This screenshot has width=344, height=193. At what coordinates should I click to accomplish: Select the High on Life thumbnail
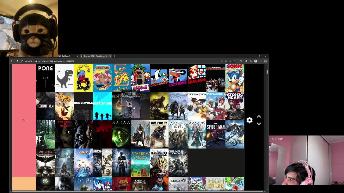point(216,184)
